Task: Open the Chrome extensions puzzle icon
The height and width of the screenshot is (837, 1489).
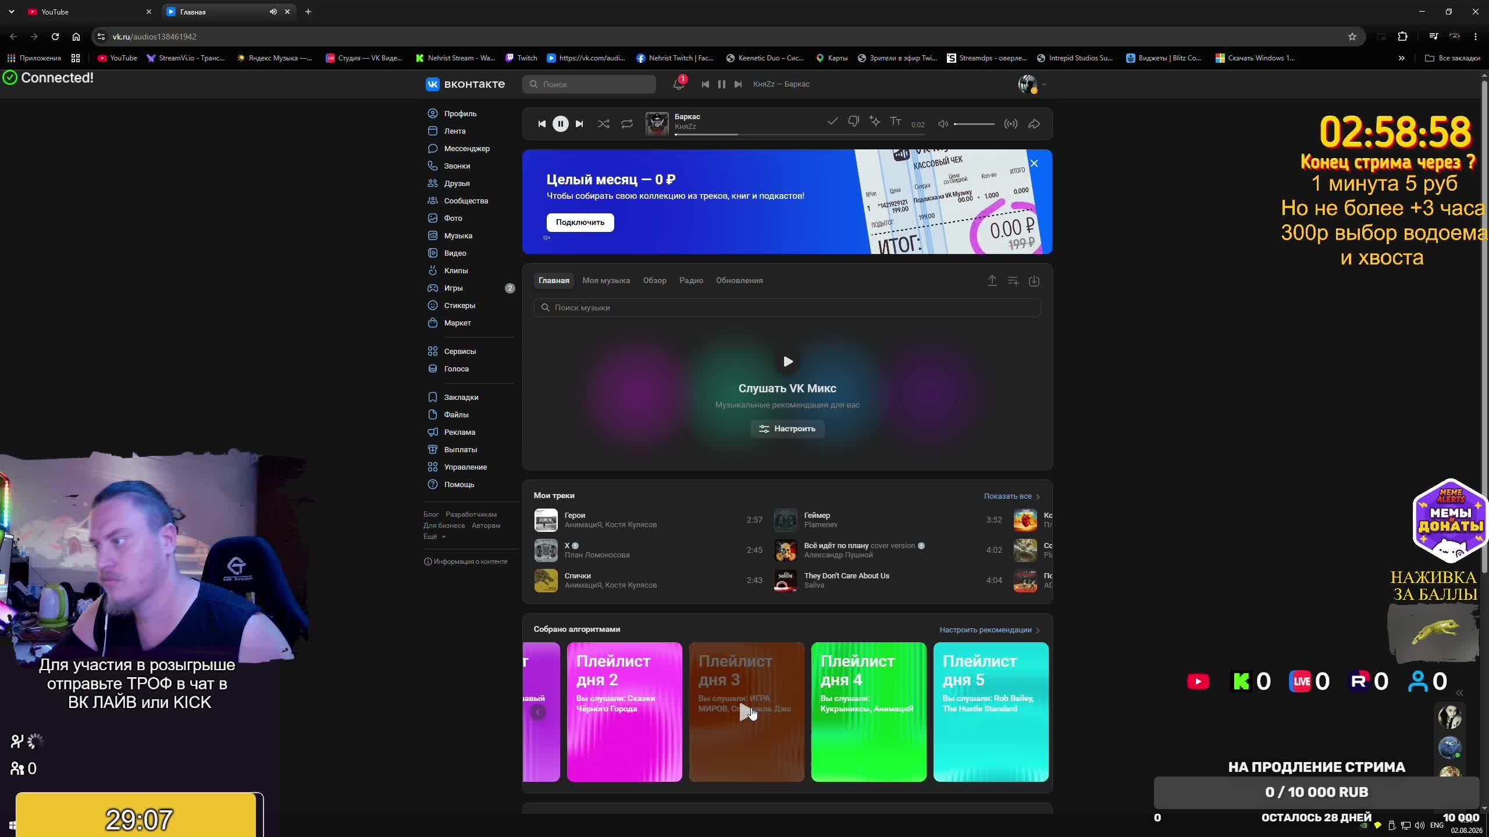Action: (x=1402, y=37)
